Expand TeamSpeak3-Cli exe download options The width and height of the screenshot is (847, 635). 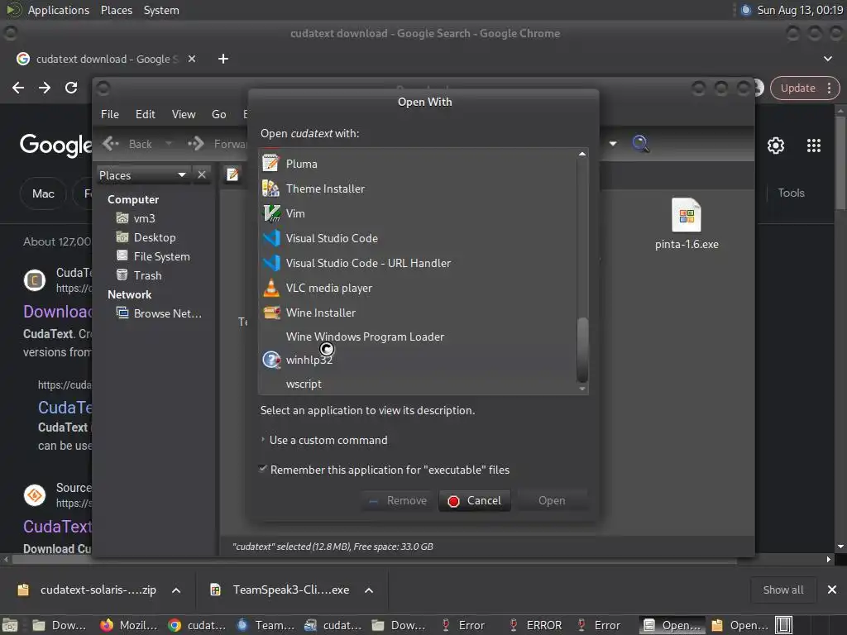click(x=369, y=590)
